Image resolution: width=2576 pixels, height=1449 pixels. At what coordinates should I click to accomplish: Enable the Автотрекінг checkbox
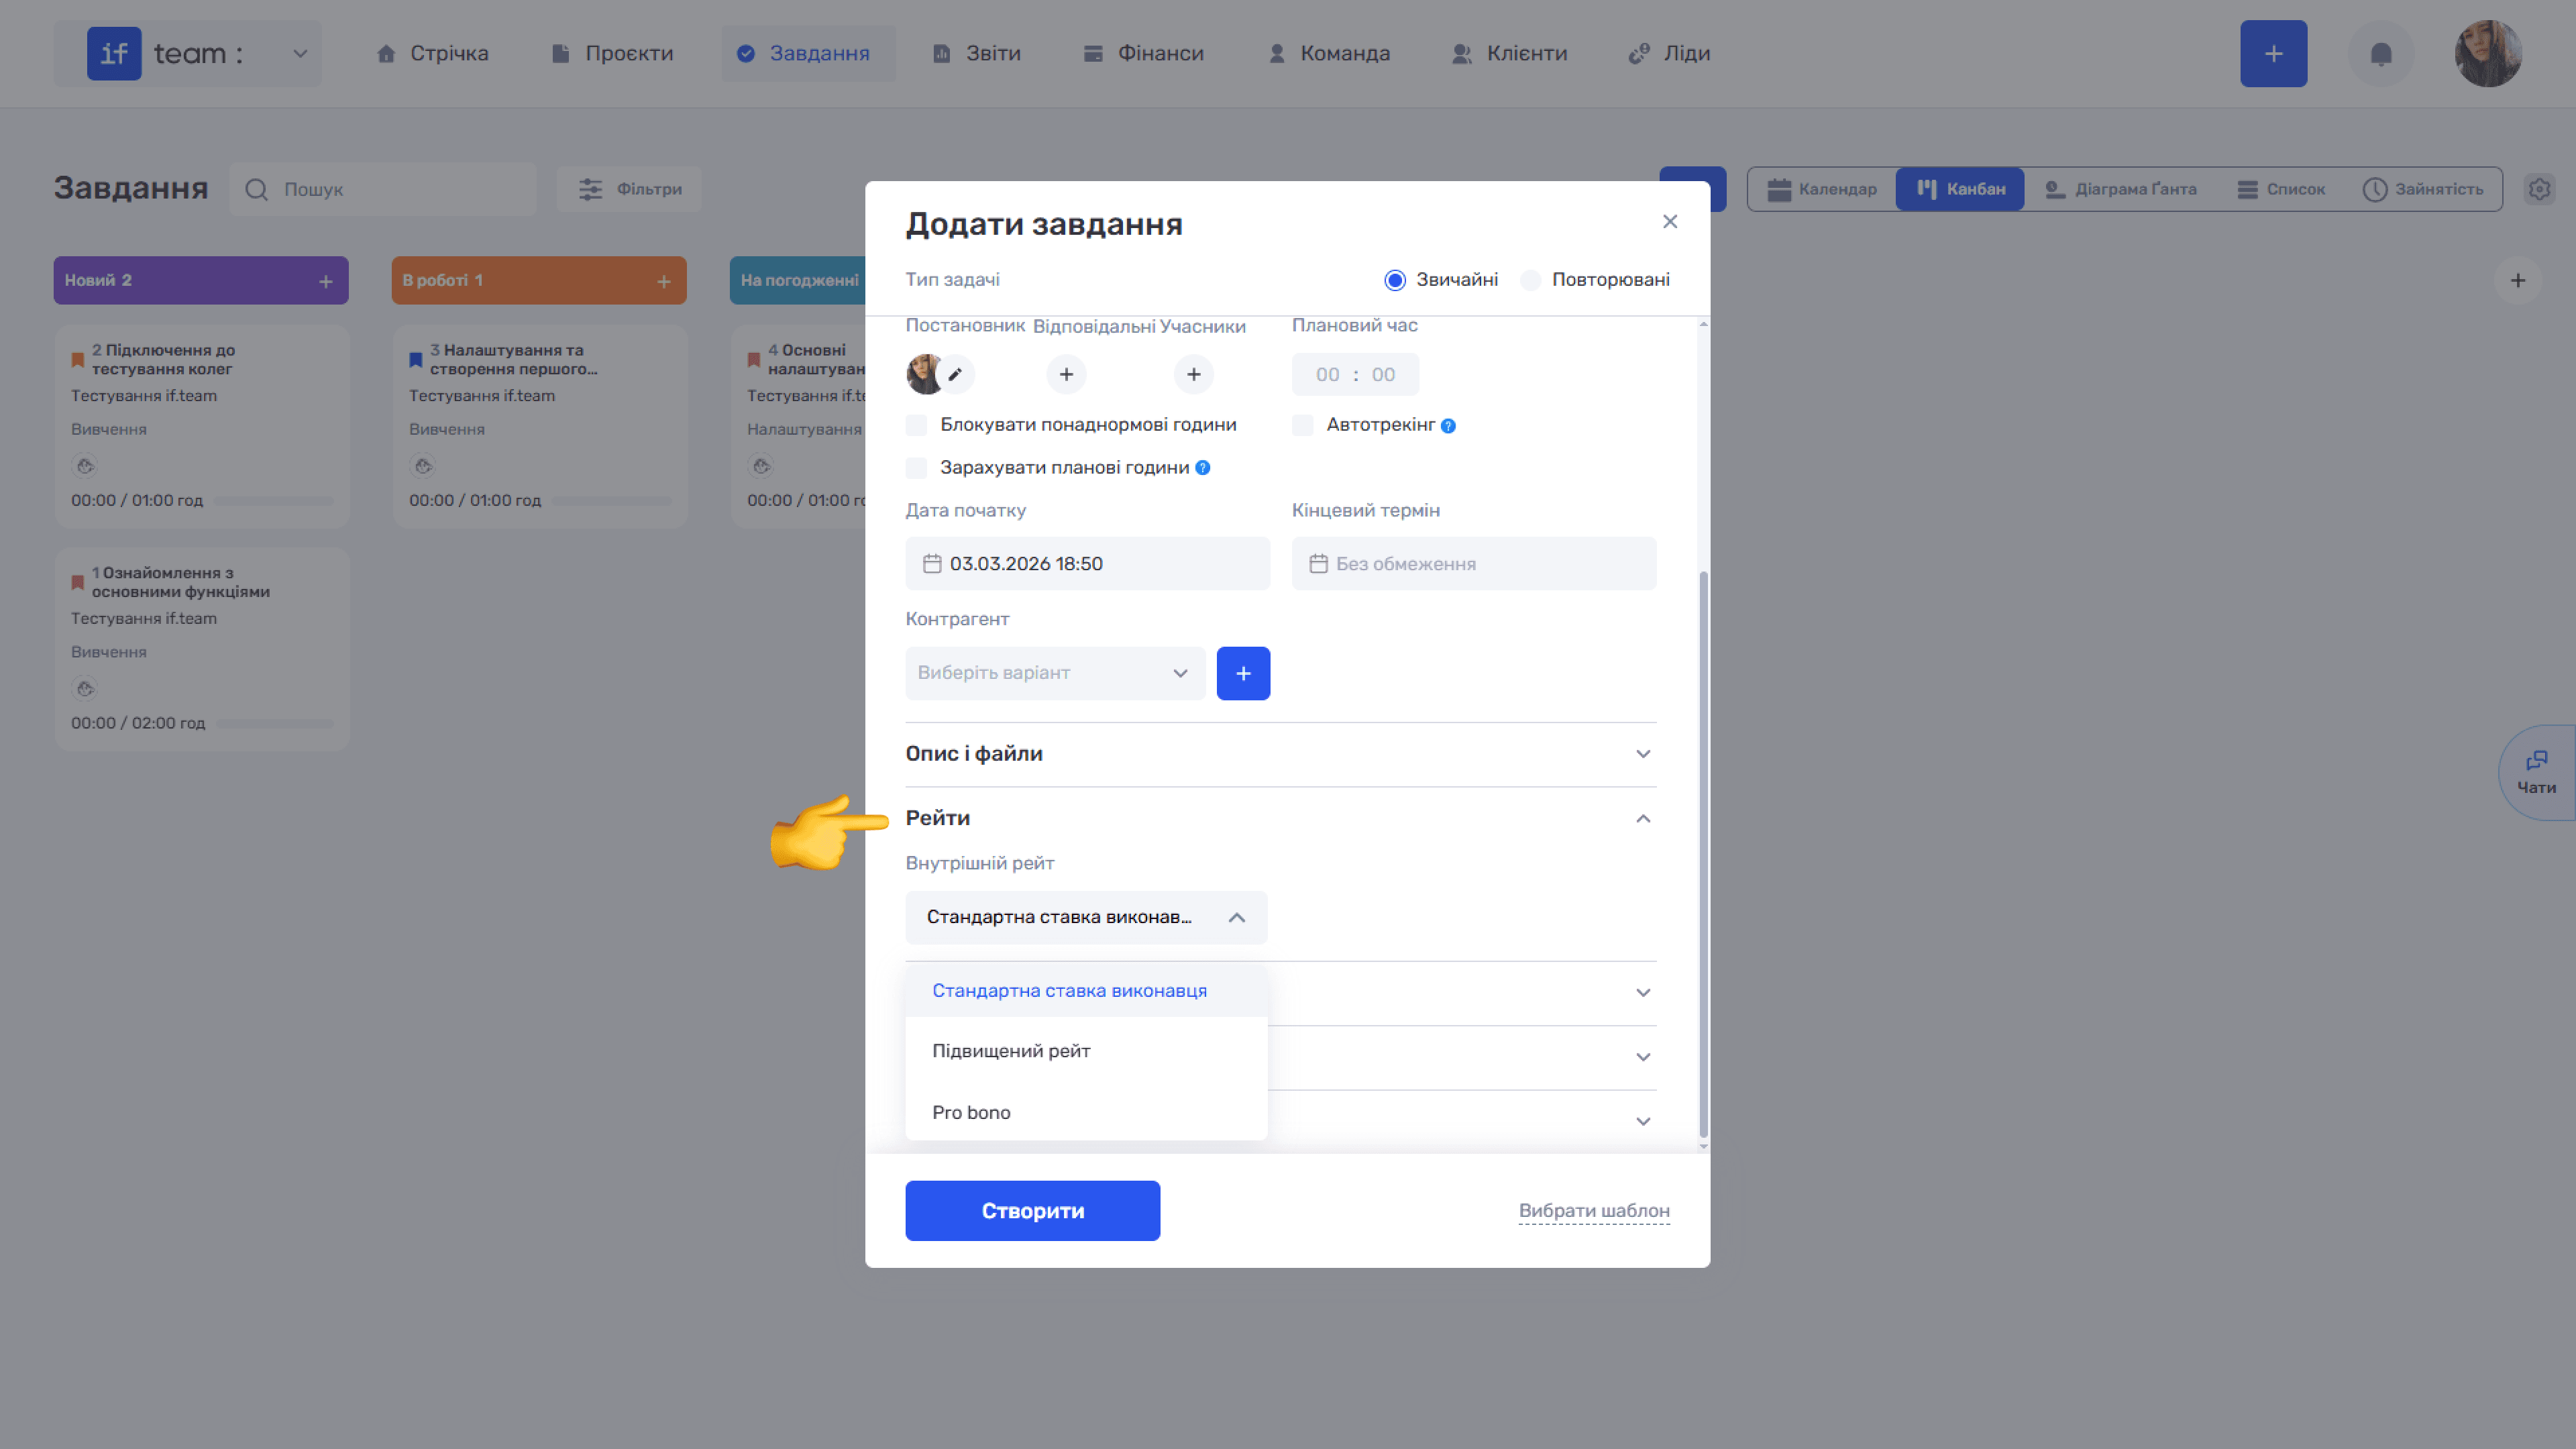point(1302,426)
